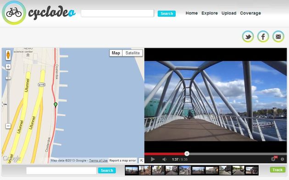
Task: Open Terms of Use map link
Action: click(98, 160)
